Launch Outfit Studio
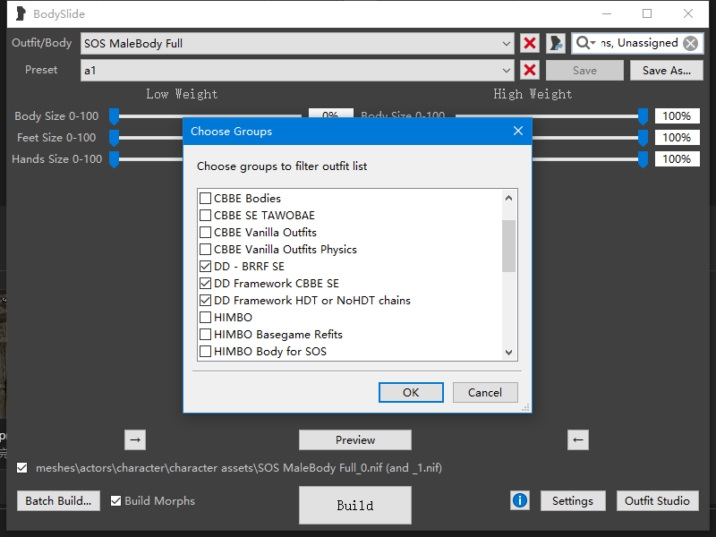Viewport: 716px width, 537px height. point(657,501)
